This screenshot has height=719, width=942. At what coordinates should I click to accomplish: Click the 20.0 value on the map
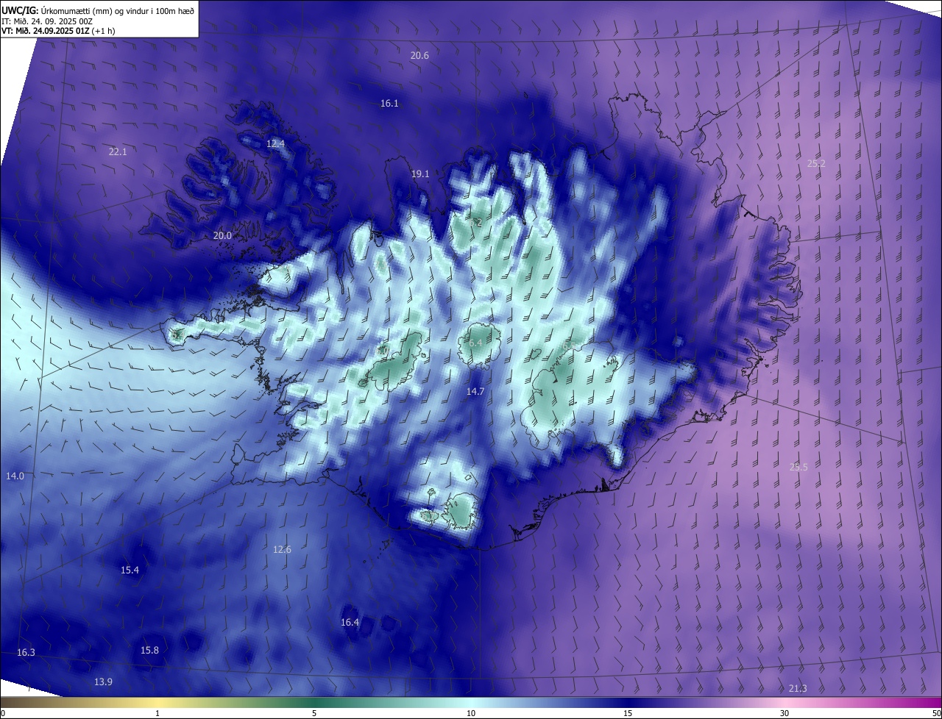pyautogui.click(x=222, y=236)
